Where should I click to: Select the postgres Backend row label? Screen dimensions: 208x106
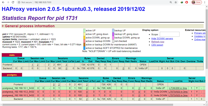point(18,99)
